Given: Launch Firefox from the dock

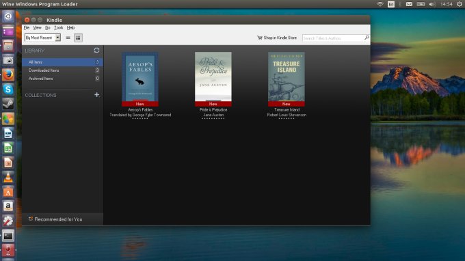Looking at the screenshot, I should pyautogui.click(x=8, y=74).
